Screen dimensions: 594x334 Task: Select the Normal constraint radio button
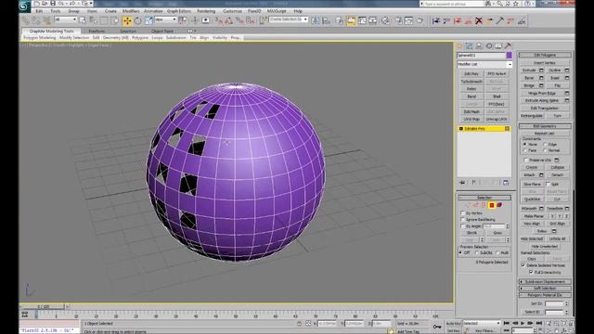pyautogui.click(x=546, y=150)
